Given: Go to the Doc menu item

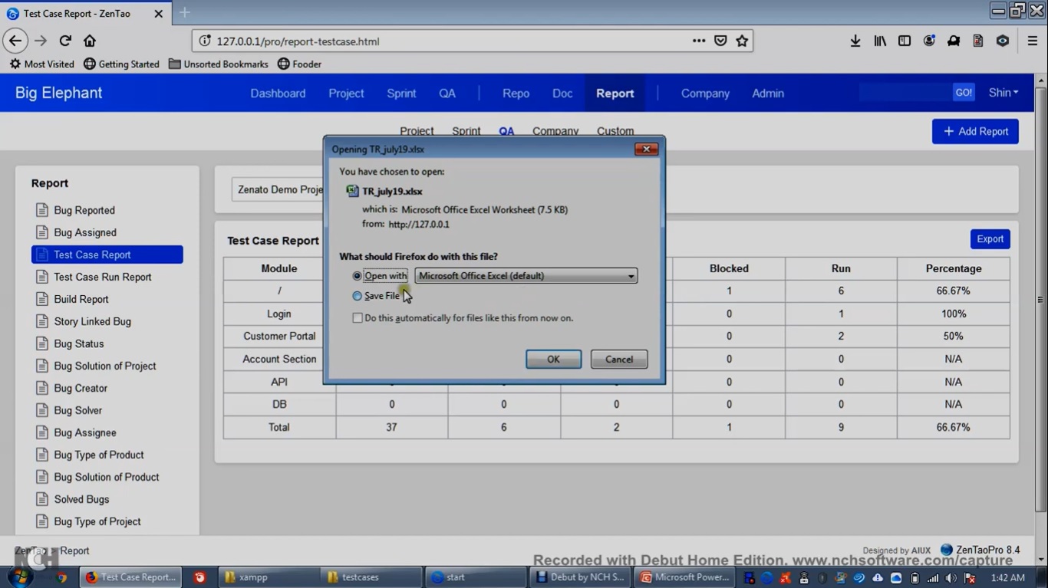Looking at the screenshot, I should 562,94.
